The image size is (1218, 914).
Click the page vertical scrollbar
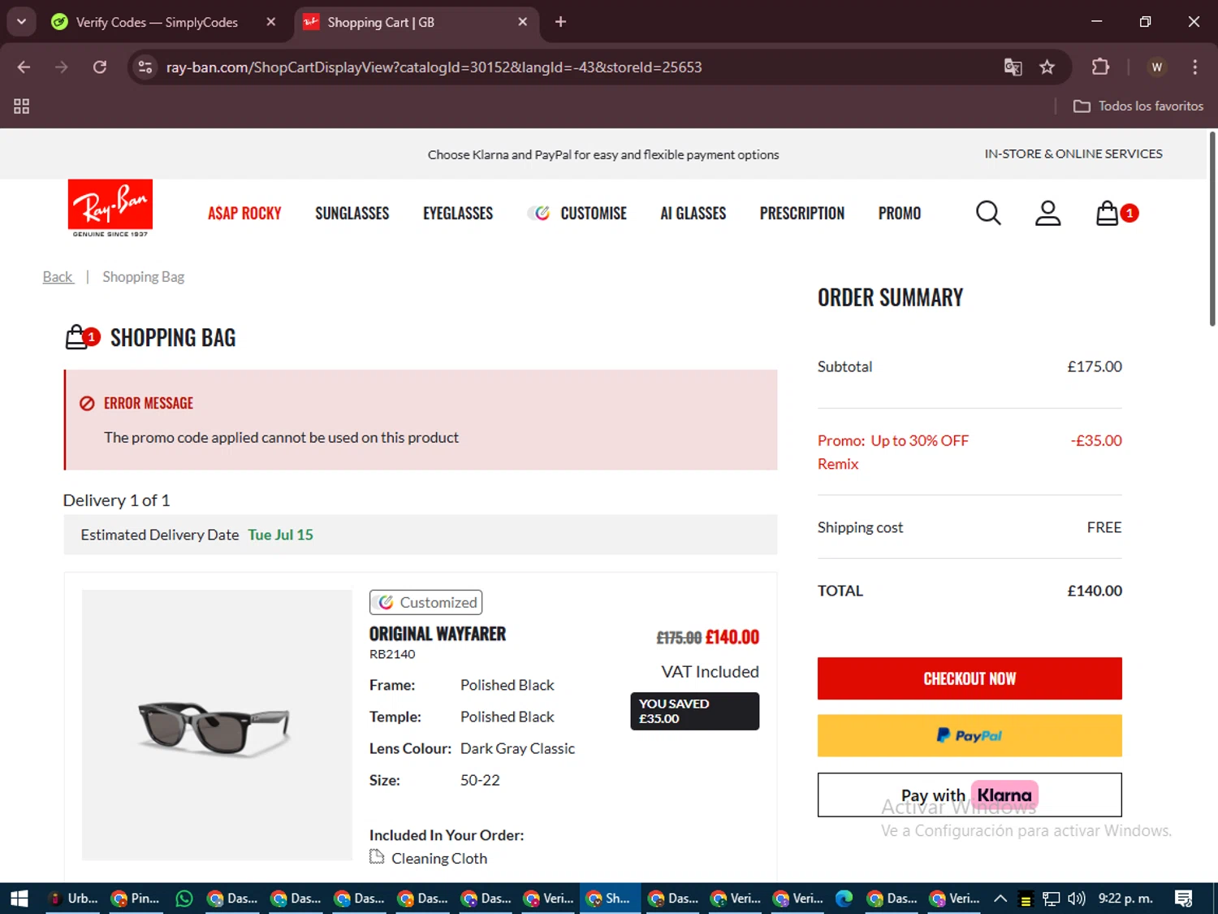pyautogui.click(x=1212, y=229)
